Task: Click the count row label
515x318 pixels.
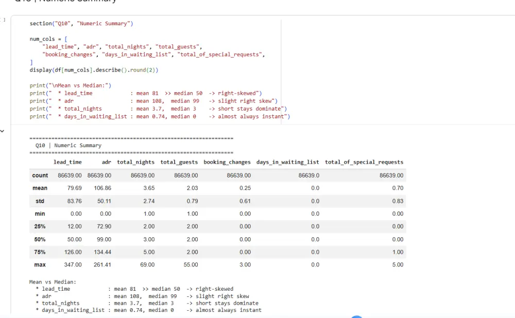Action: [x=40, y=175]
